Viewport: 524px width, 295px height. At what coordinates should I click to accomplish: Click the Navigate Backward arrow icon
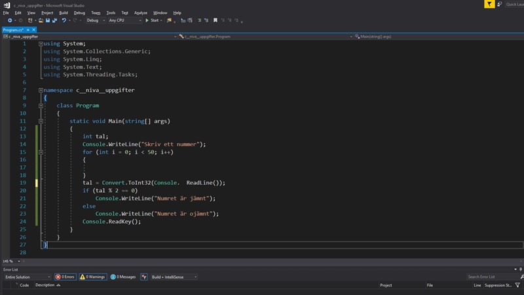pyautogui.click(x=9, y=20)
